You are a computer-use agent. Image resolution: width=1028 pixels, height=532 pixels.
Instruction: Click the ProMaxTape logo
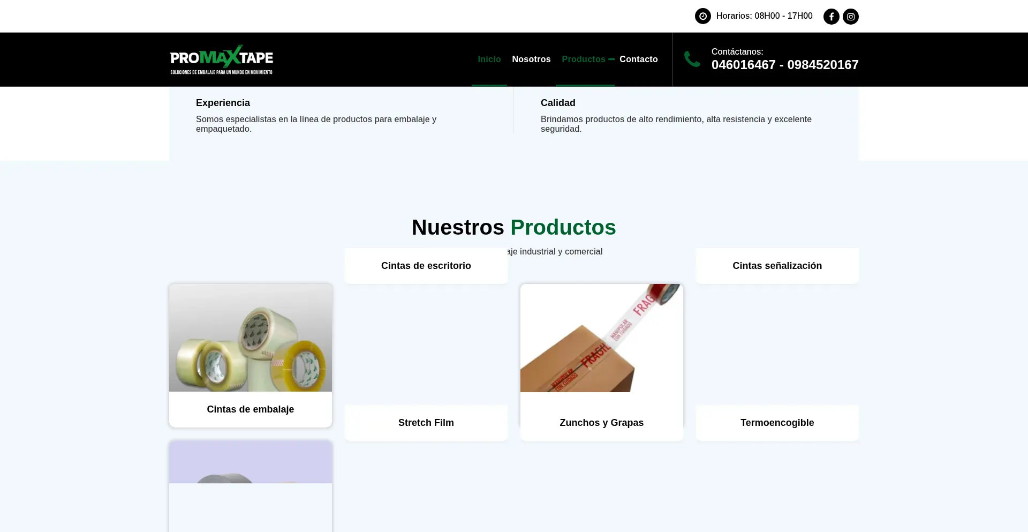coord(221,59)
